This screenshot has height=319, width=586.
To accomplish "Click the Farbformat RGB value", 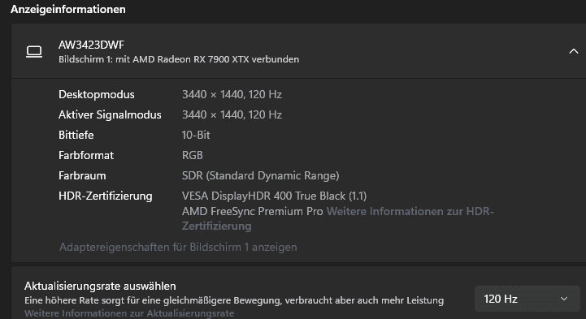I will (x=192, y=155).
